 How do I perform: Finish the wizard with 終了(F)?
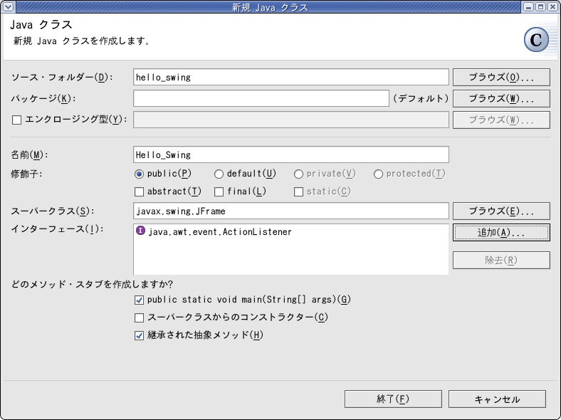tap(393, 399)
